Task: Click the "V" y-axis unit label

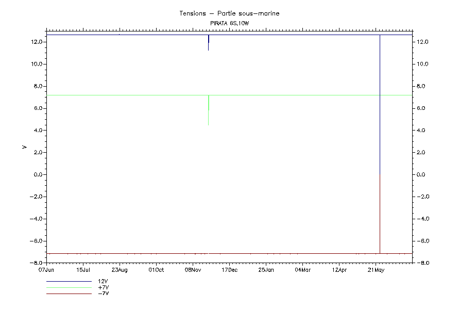Action: [24, 147]
